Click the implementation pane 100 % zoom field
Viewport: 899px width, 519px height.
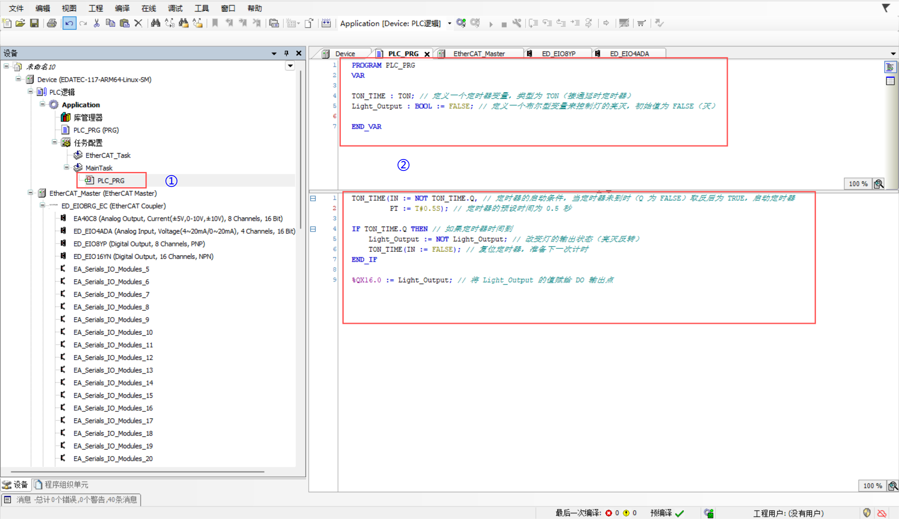873,486
